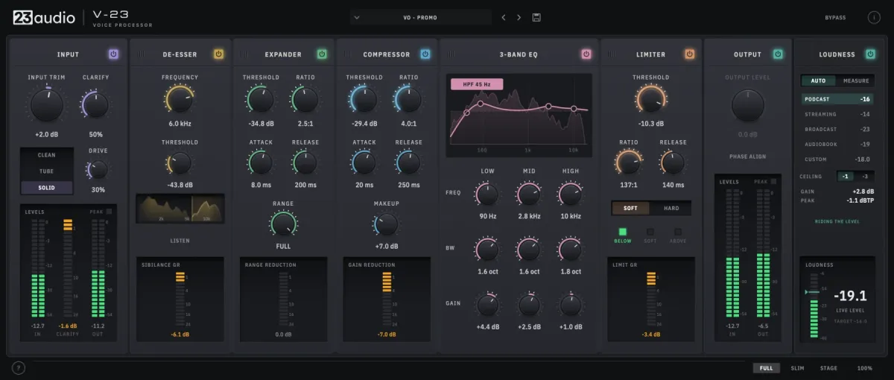Disable the Expander module power button

click(x=322, y=54)
